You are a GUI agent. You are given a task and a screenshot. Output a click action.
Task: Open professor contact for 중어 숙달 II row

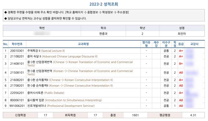190,56
